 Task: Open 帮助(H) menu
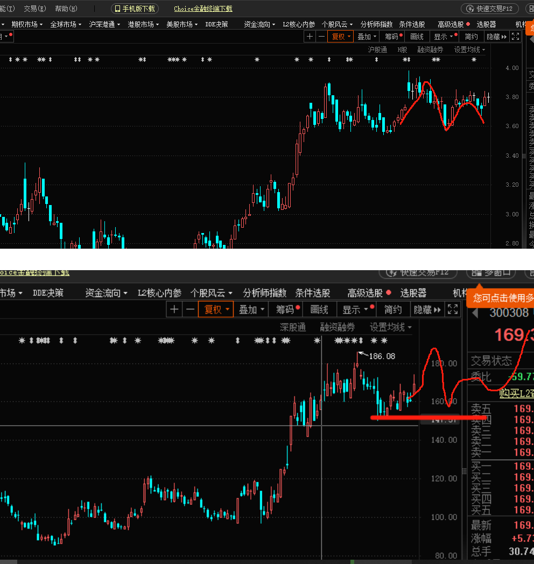click(66, 9)
